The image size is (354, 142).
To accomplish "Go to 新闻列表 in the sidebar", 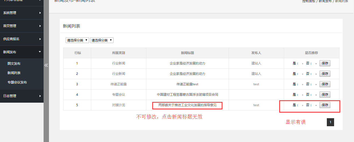I will [14, 73].
